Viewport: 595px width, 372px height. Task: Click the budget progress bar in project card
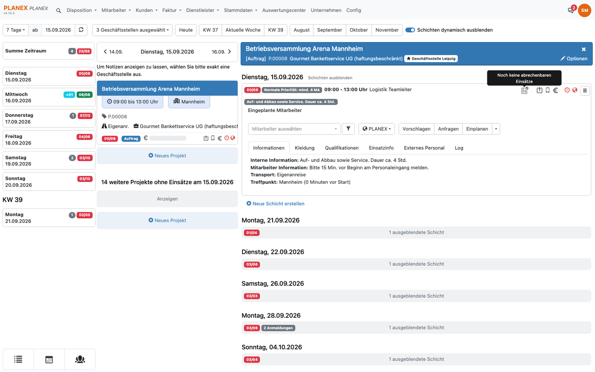168,138
